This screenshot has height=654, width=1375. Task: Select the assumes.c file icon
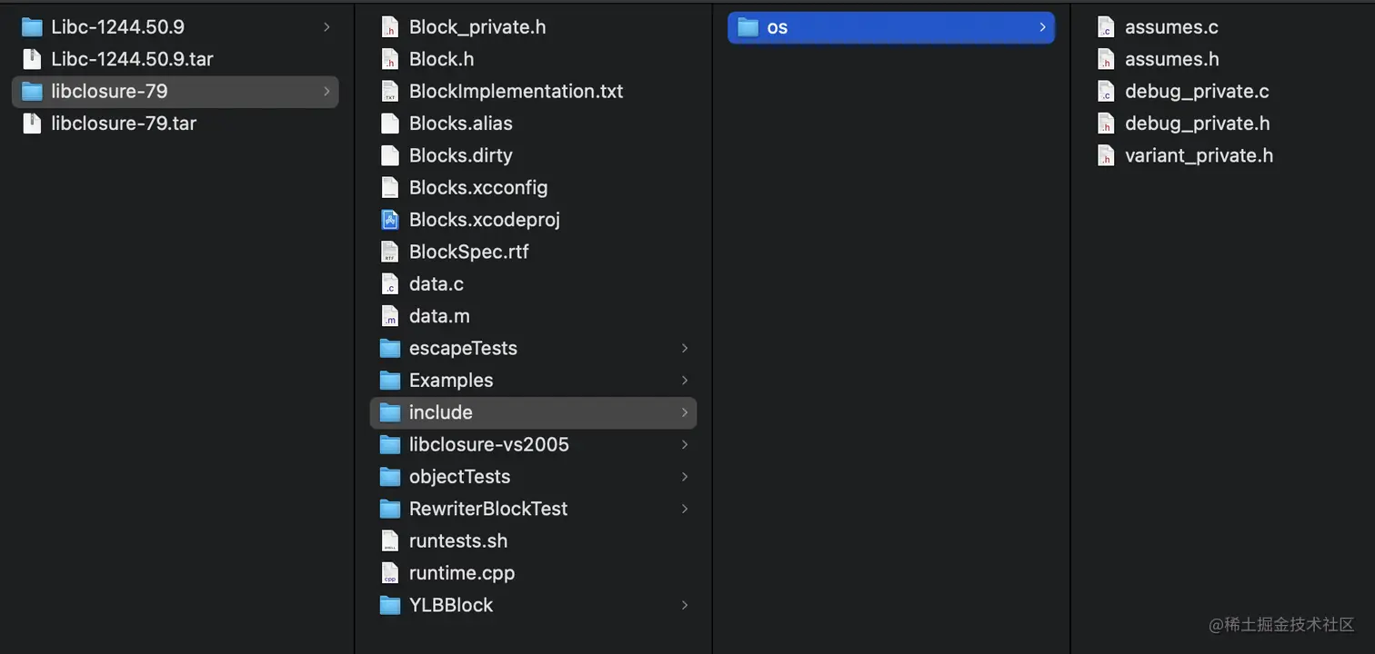(x=1105, y=27)
